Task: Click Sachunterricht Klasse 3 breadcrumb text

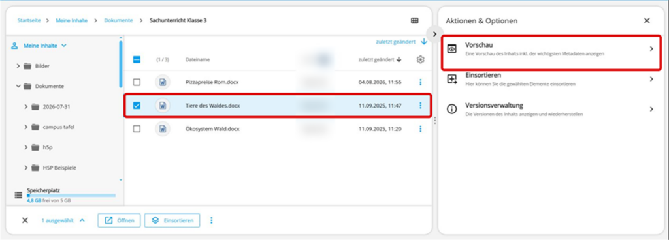Action: coord(178,20)
